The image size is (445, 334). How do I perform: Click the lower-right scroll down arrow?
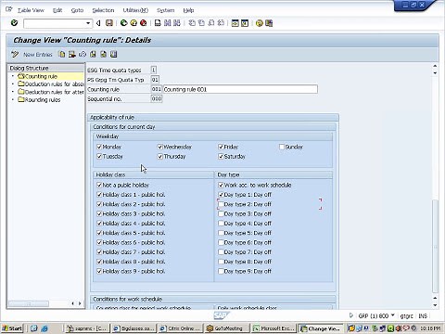coord(435,305)
